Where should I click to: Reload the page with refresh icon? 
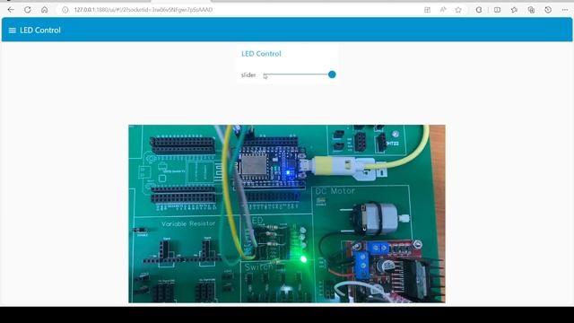pyautogui.click(x=28, y=10)
